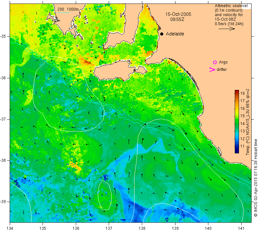Click the 'Altimetric sealevel' caption text
Screen dimensions: 258x232
[x=231, y=6]
